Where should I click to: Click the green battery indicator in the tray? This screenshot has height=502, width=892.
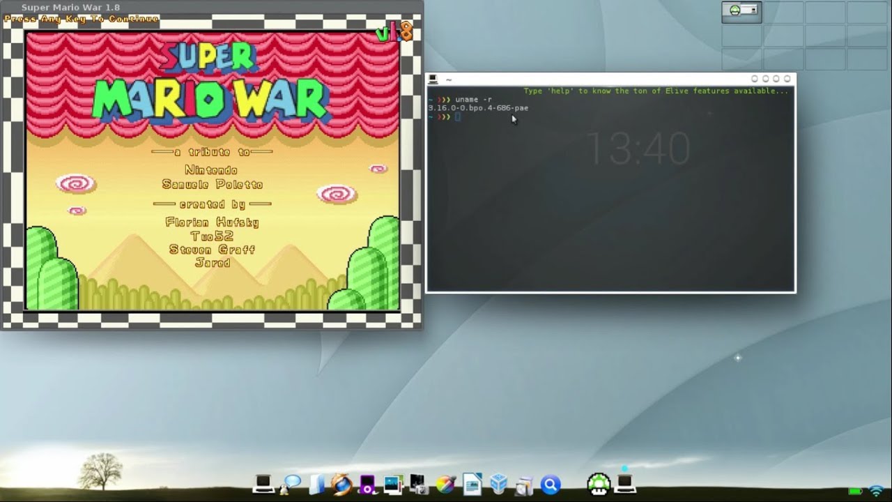click(x=854, y=492)
